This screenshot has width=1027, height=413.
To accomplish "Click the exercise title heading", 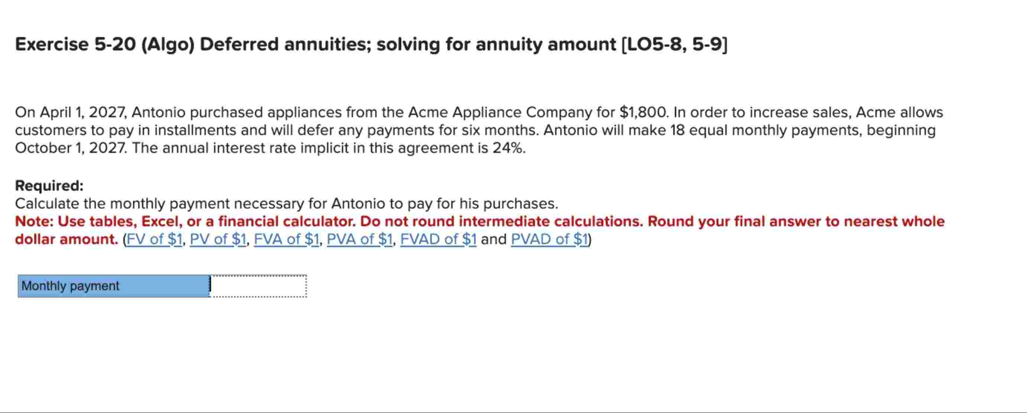I will pos(371,44).
